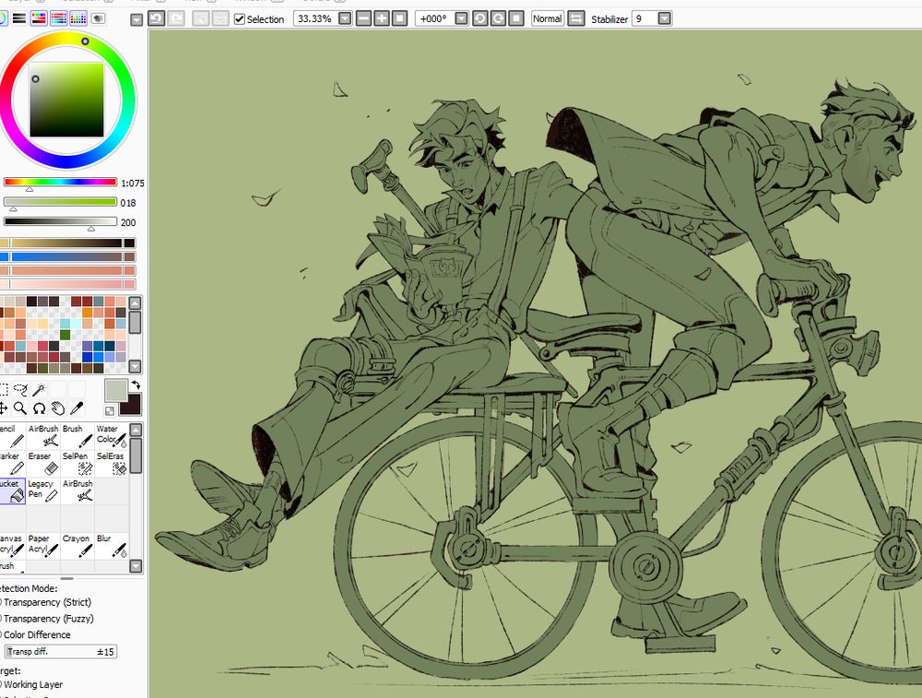Image resolution: width=922 pixels, height=698 pixels.
Task: Reset zoom with the square button
Action: point(399,18)
